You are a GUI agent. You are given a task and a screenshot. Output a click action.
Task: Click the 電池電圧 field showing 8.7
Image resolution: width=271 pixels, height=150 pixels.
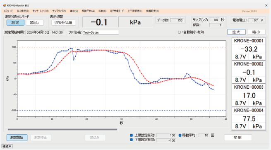click(254, 20)
